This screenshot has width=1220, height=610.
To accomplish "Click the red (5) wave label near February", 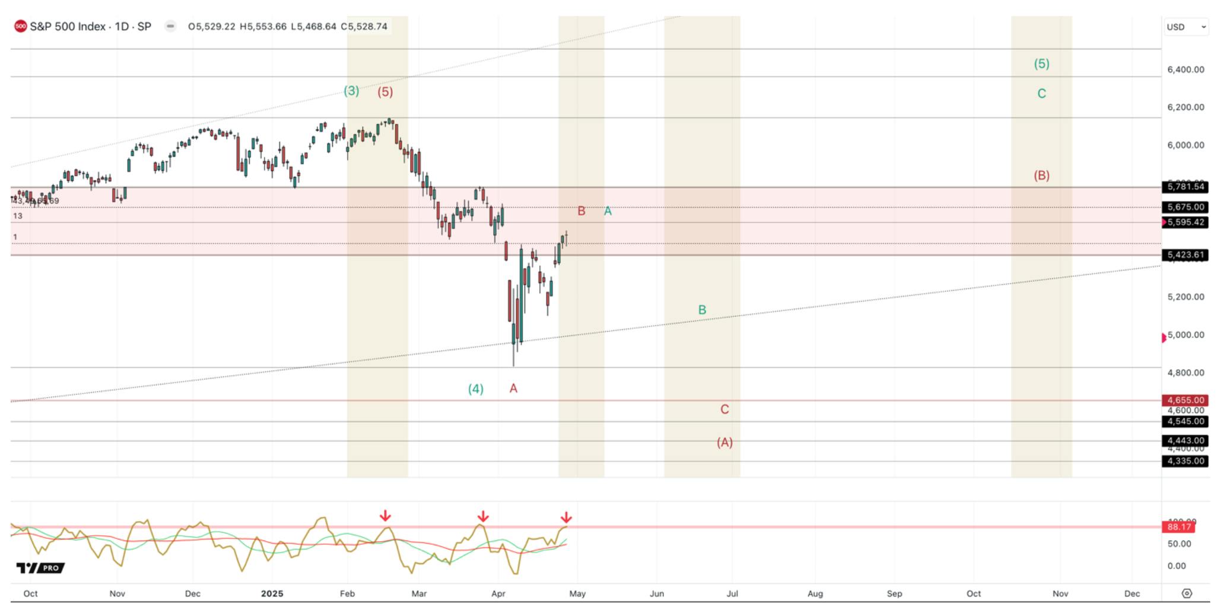I will 385,92.
